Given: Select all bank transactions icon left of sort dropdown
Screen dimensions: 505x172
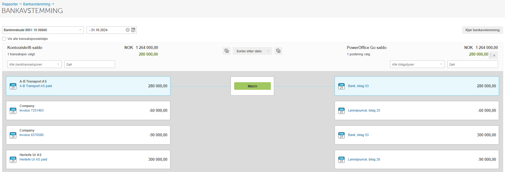Looking at the screenshot, I should [227, 51].
